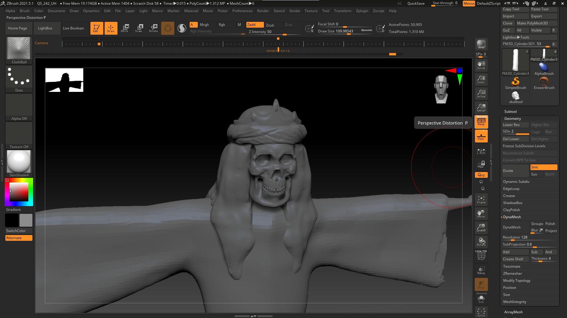Click the BPR render icon

click(x=481, y=44)
